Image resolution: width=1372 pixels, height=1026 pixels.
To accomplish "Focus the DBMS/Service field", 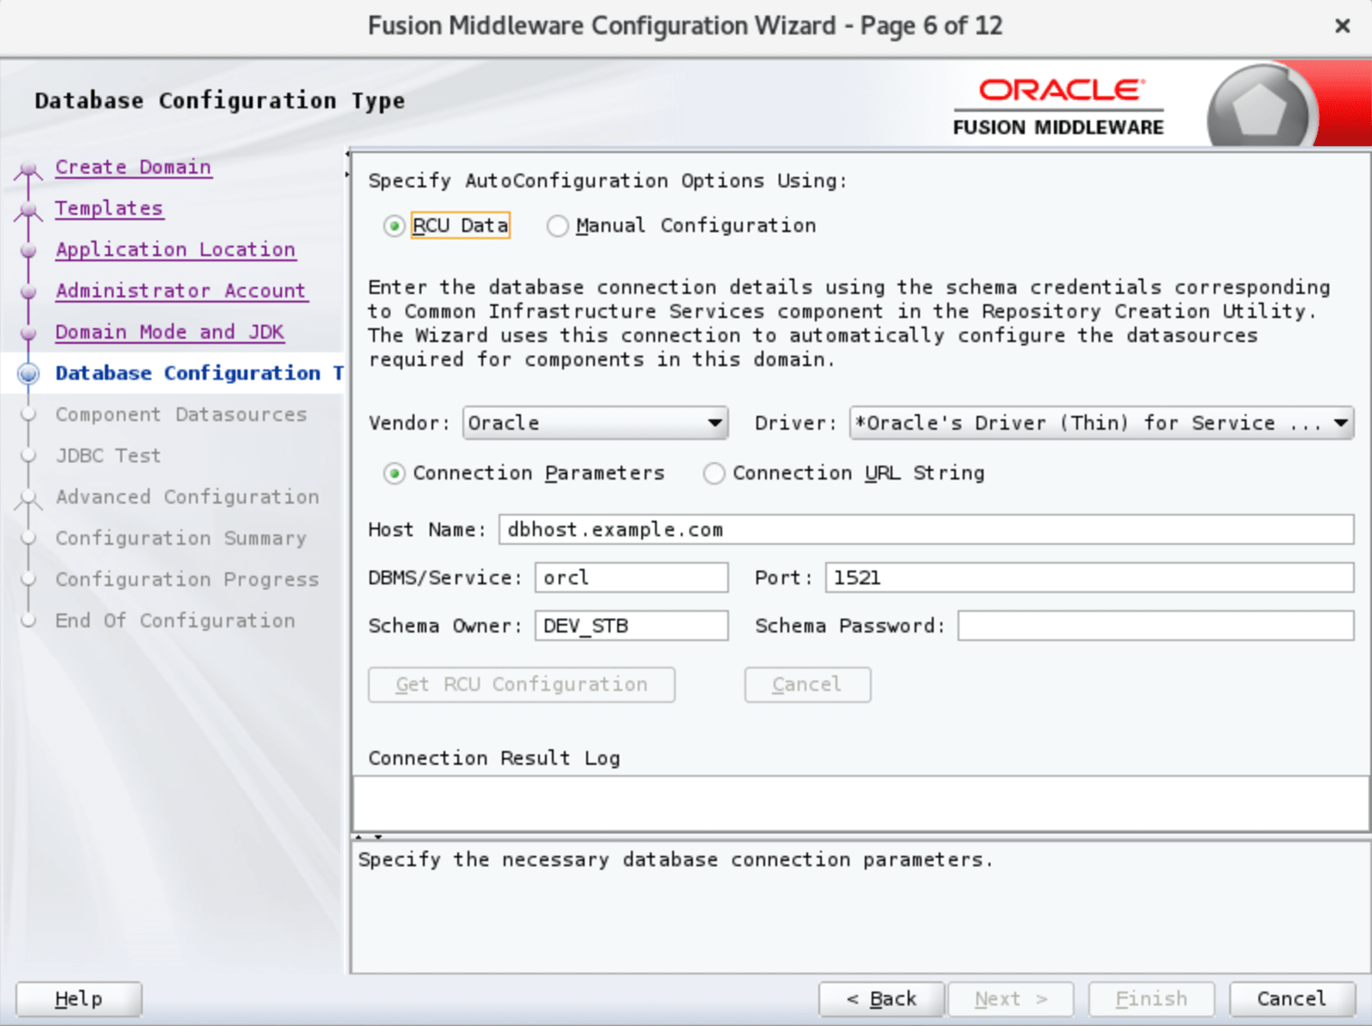I will (x=632, y=577).
